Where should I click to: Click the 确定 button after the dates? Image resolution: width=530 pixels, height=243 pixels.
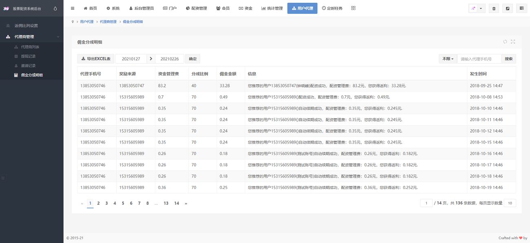192,59
